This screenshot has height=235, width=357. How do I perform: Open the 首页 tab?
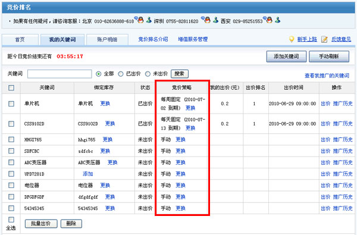coord(20,40)
